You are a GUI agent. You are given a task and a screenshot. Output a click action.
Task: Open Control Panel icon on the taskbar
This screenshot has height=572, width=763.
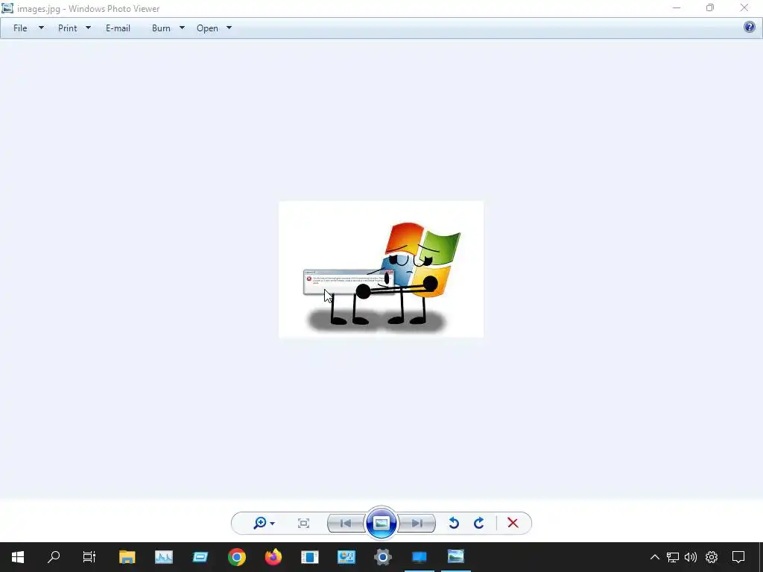coord(346,557)
